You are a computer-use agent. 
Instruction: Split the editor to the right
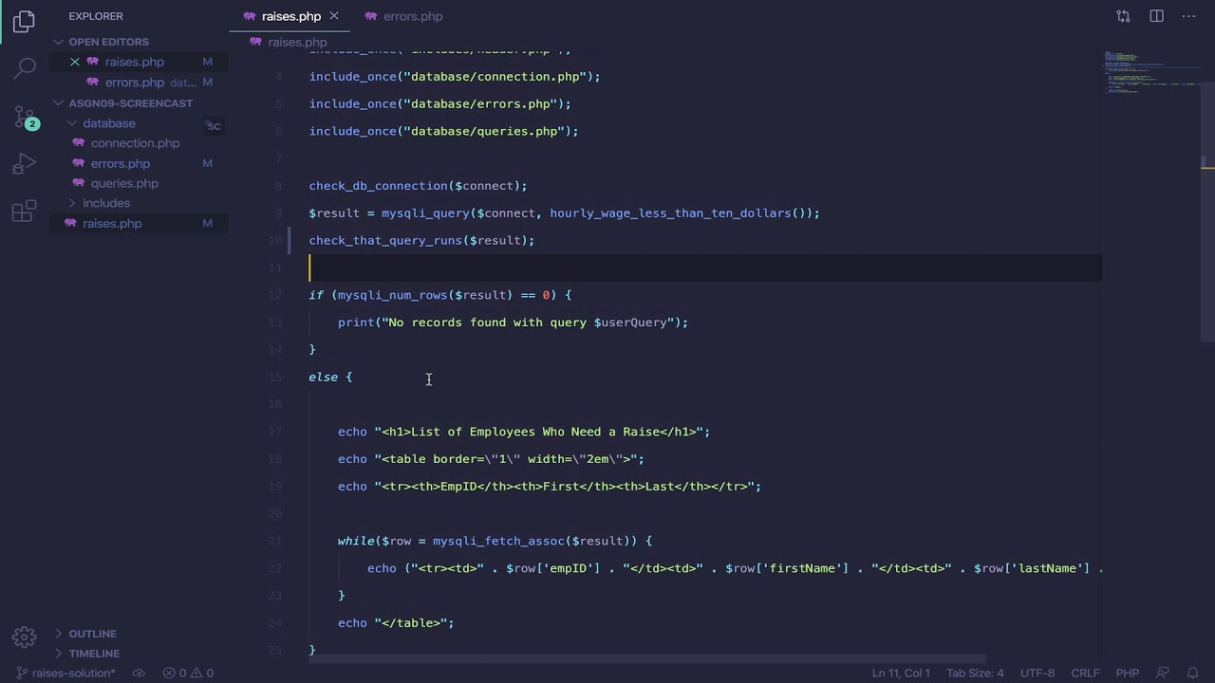[x=1156, y=16]
